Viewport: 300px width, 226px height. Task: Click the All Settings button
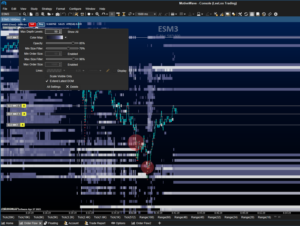pyautogui.click(x=54, y=87)
